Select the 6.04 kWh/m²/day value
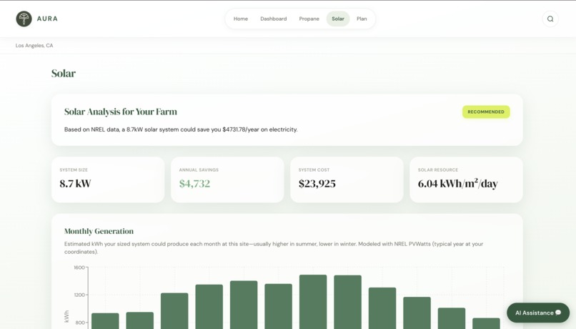 pyautogui.click(x=457, y=183)
